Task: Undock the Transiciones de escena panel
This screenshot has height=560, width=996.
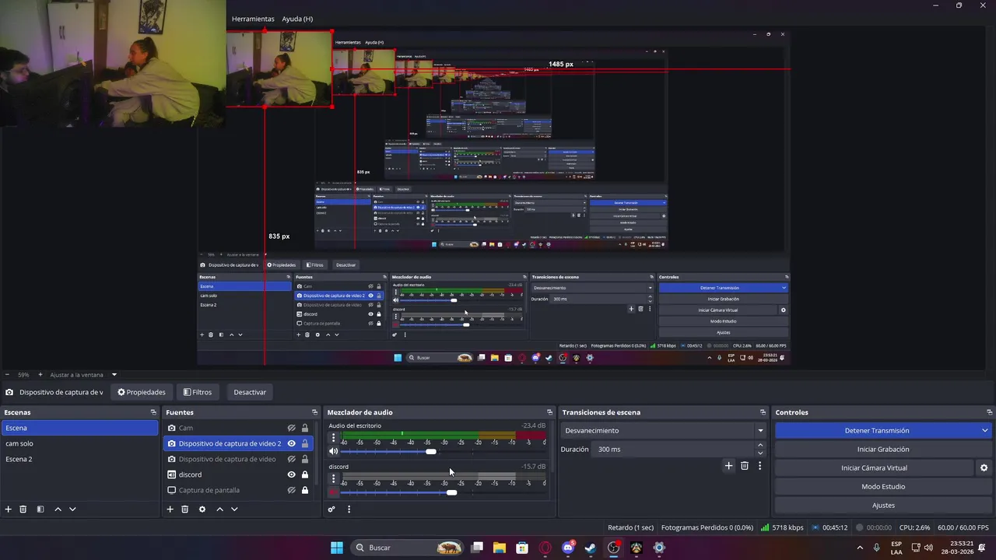Action: point(763,412)
